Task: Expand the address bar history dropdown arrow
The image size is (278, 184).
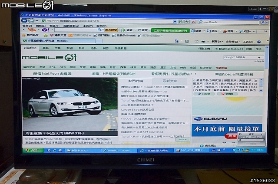Action: [x=175, y=22]
